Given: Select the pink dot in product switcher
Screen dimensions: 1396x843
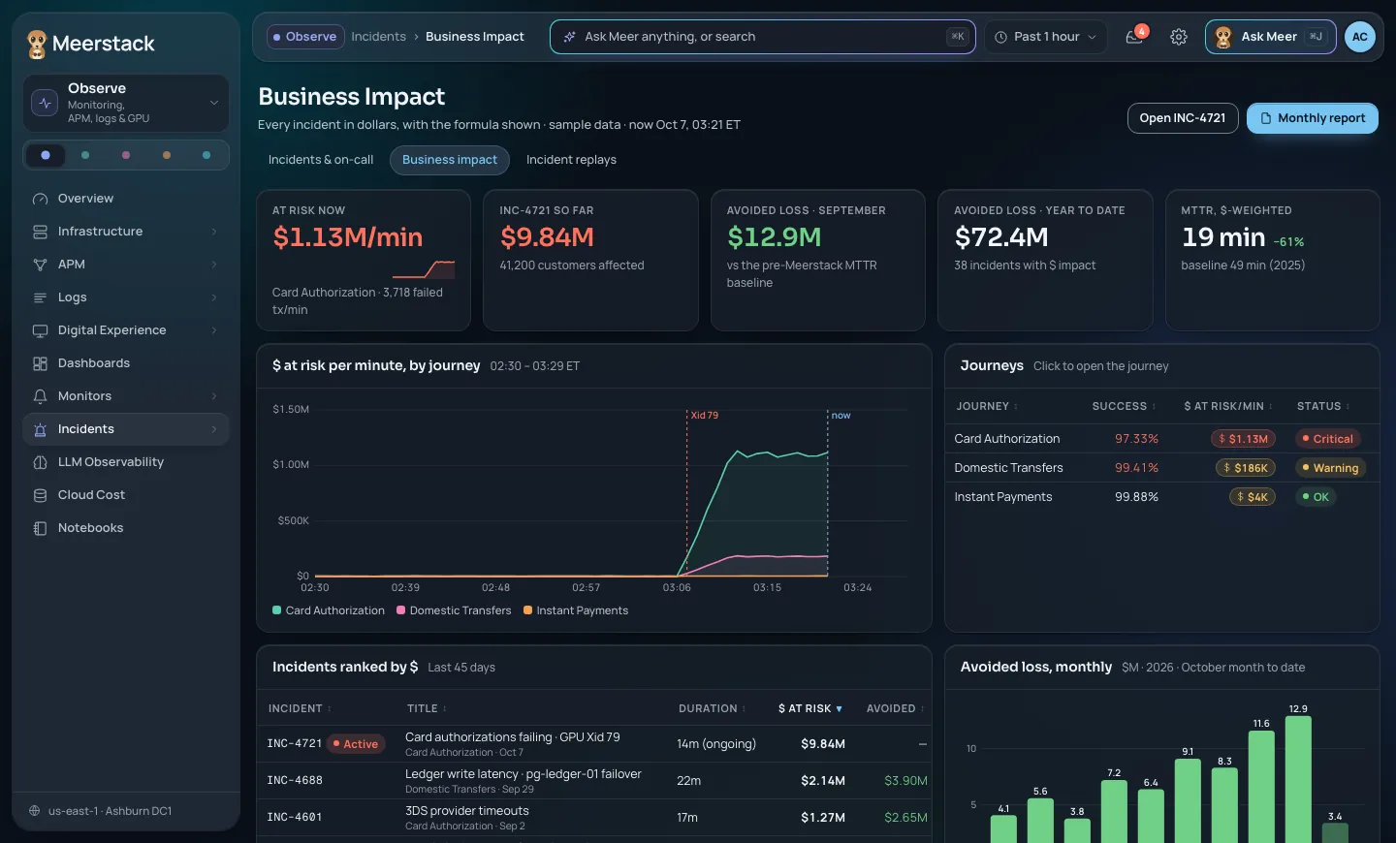Looking at the screenshot, I should click(x=126, y=155).
